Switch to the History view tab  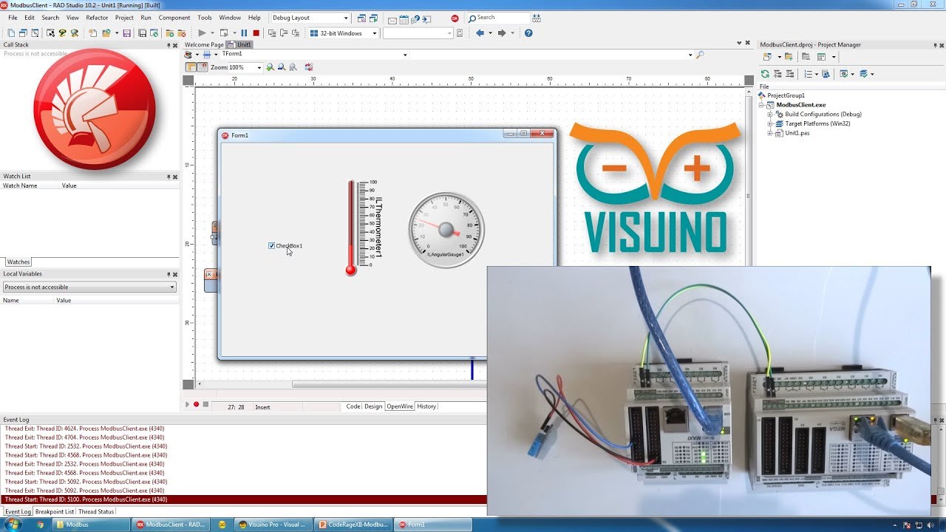(x=426, y=406)
